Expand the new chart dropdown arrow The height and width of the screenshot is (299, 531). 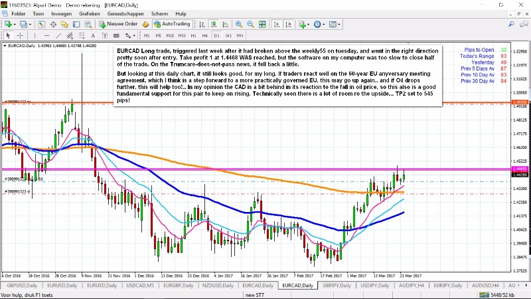(16, 24)
